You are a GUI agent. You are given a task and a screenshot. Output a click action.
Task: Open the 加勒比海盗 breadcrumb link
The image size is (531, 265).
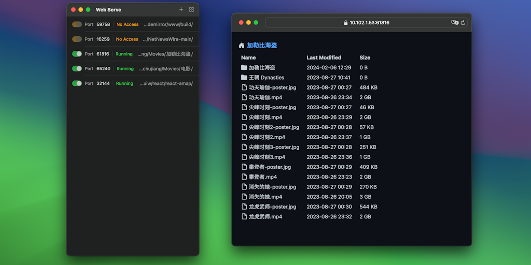click(x=262, y=46)
